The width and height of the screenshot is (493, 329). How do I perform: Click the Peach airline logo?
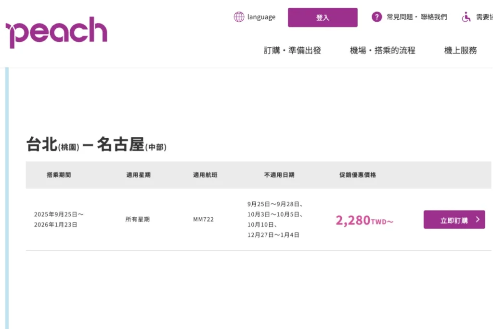coord(57,32)
